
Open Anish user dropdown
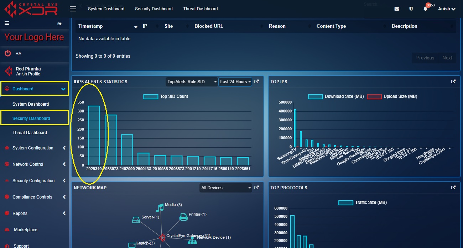tap(447, 9)
